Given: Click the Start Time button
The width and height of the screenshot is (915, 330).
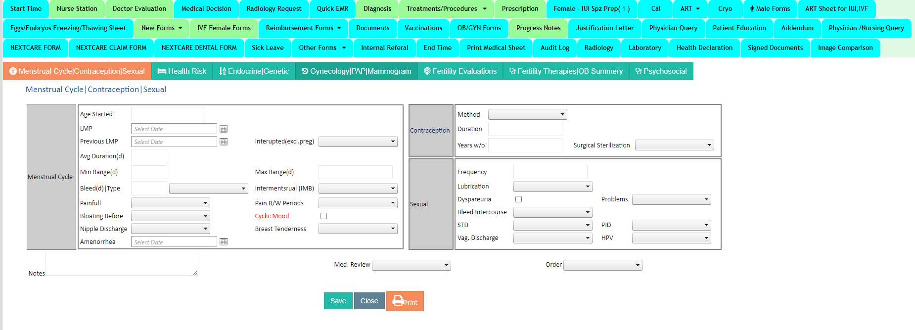Looking at the screenshot, I should [x=26, y=9].
